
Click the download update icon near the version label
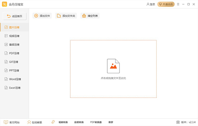(x=178, y=122)
